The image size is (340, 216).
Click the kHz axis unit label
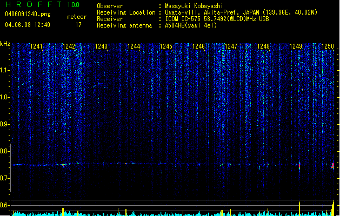pos(5,44)
